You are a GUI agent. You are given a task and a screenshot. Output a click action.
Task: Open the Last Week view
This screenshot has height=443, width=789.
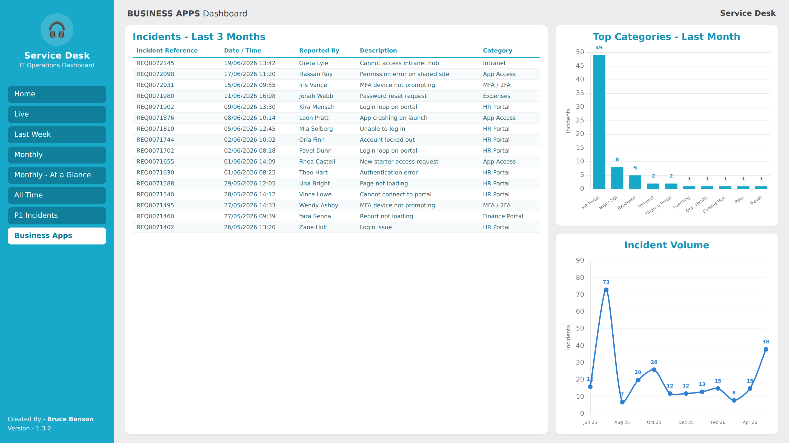[x=57, y=135]
